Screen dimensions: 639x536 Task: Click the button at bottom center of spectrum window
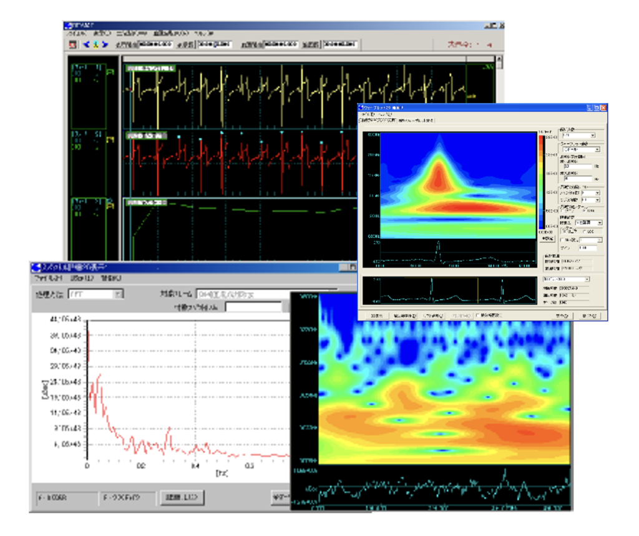182,497
